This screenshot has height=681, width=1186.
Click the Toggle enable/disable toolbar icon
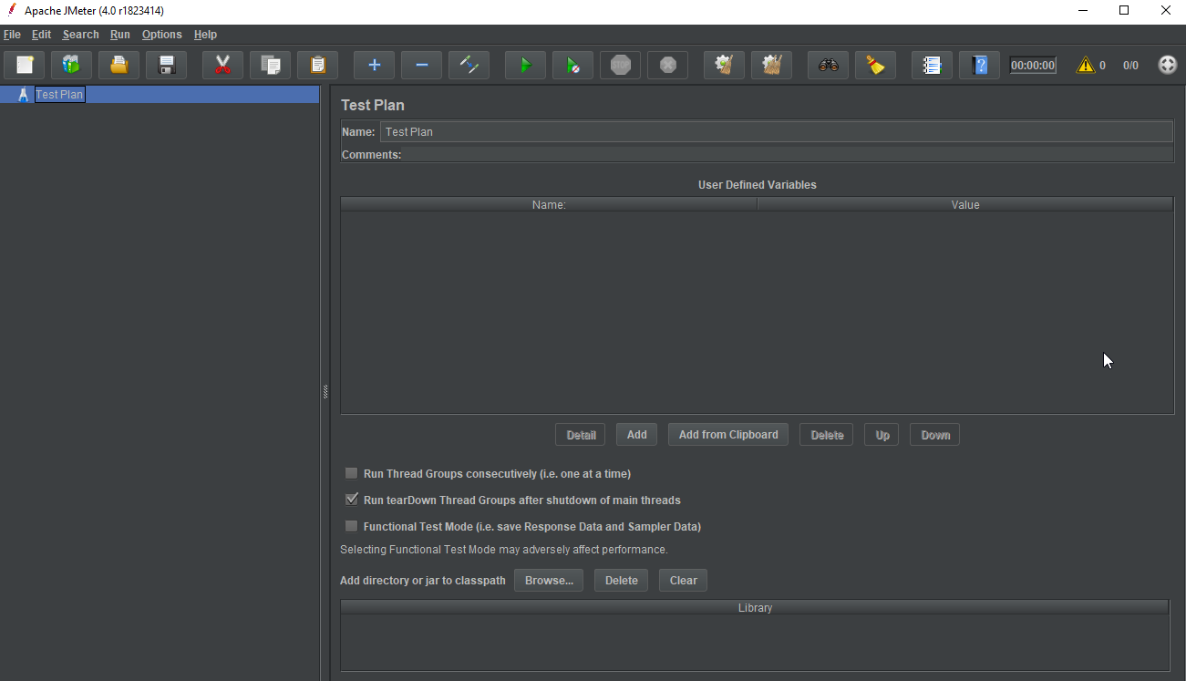point(469,66)
